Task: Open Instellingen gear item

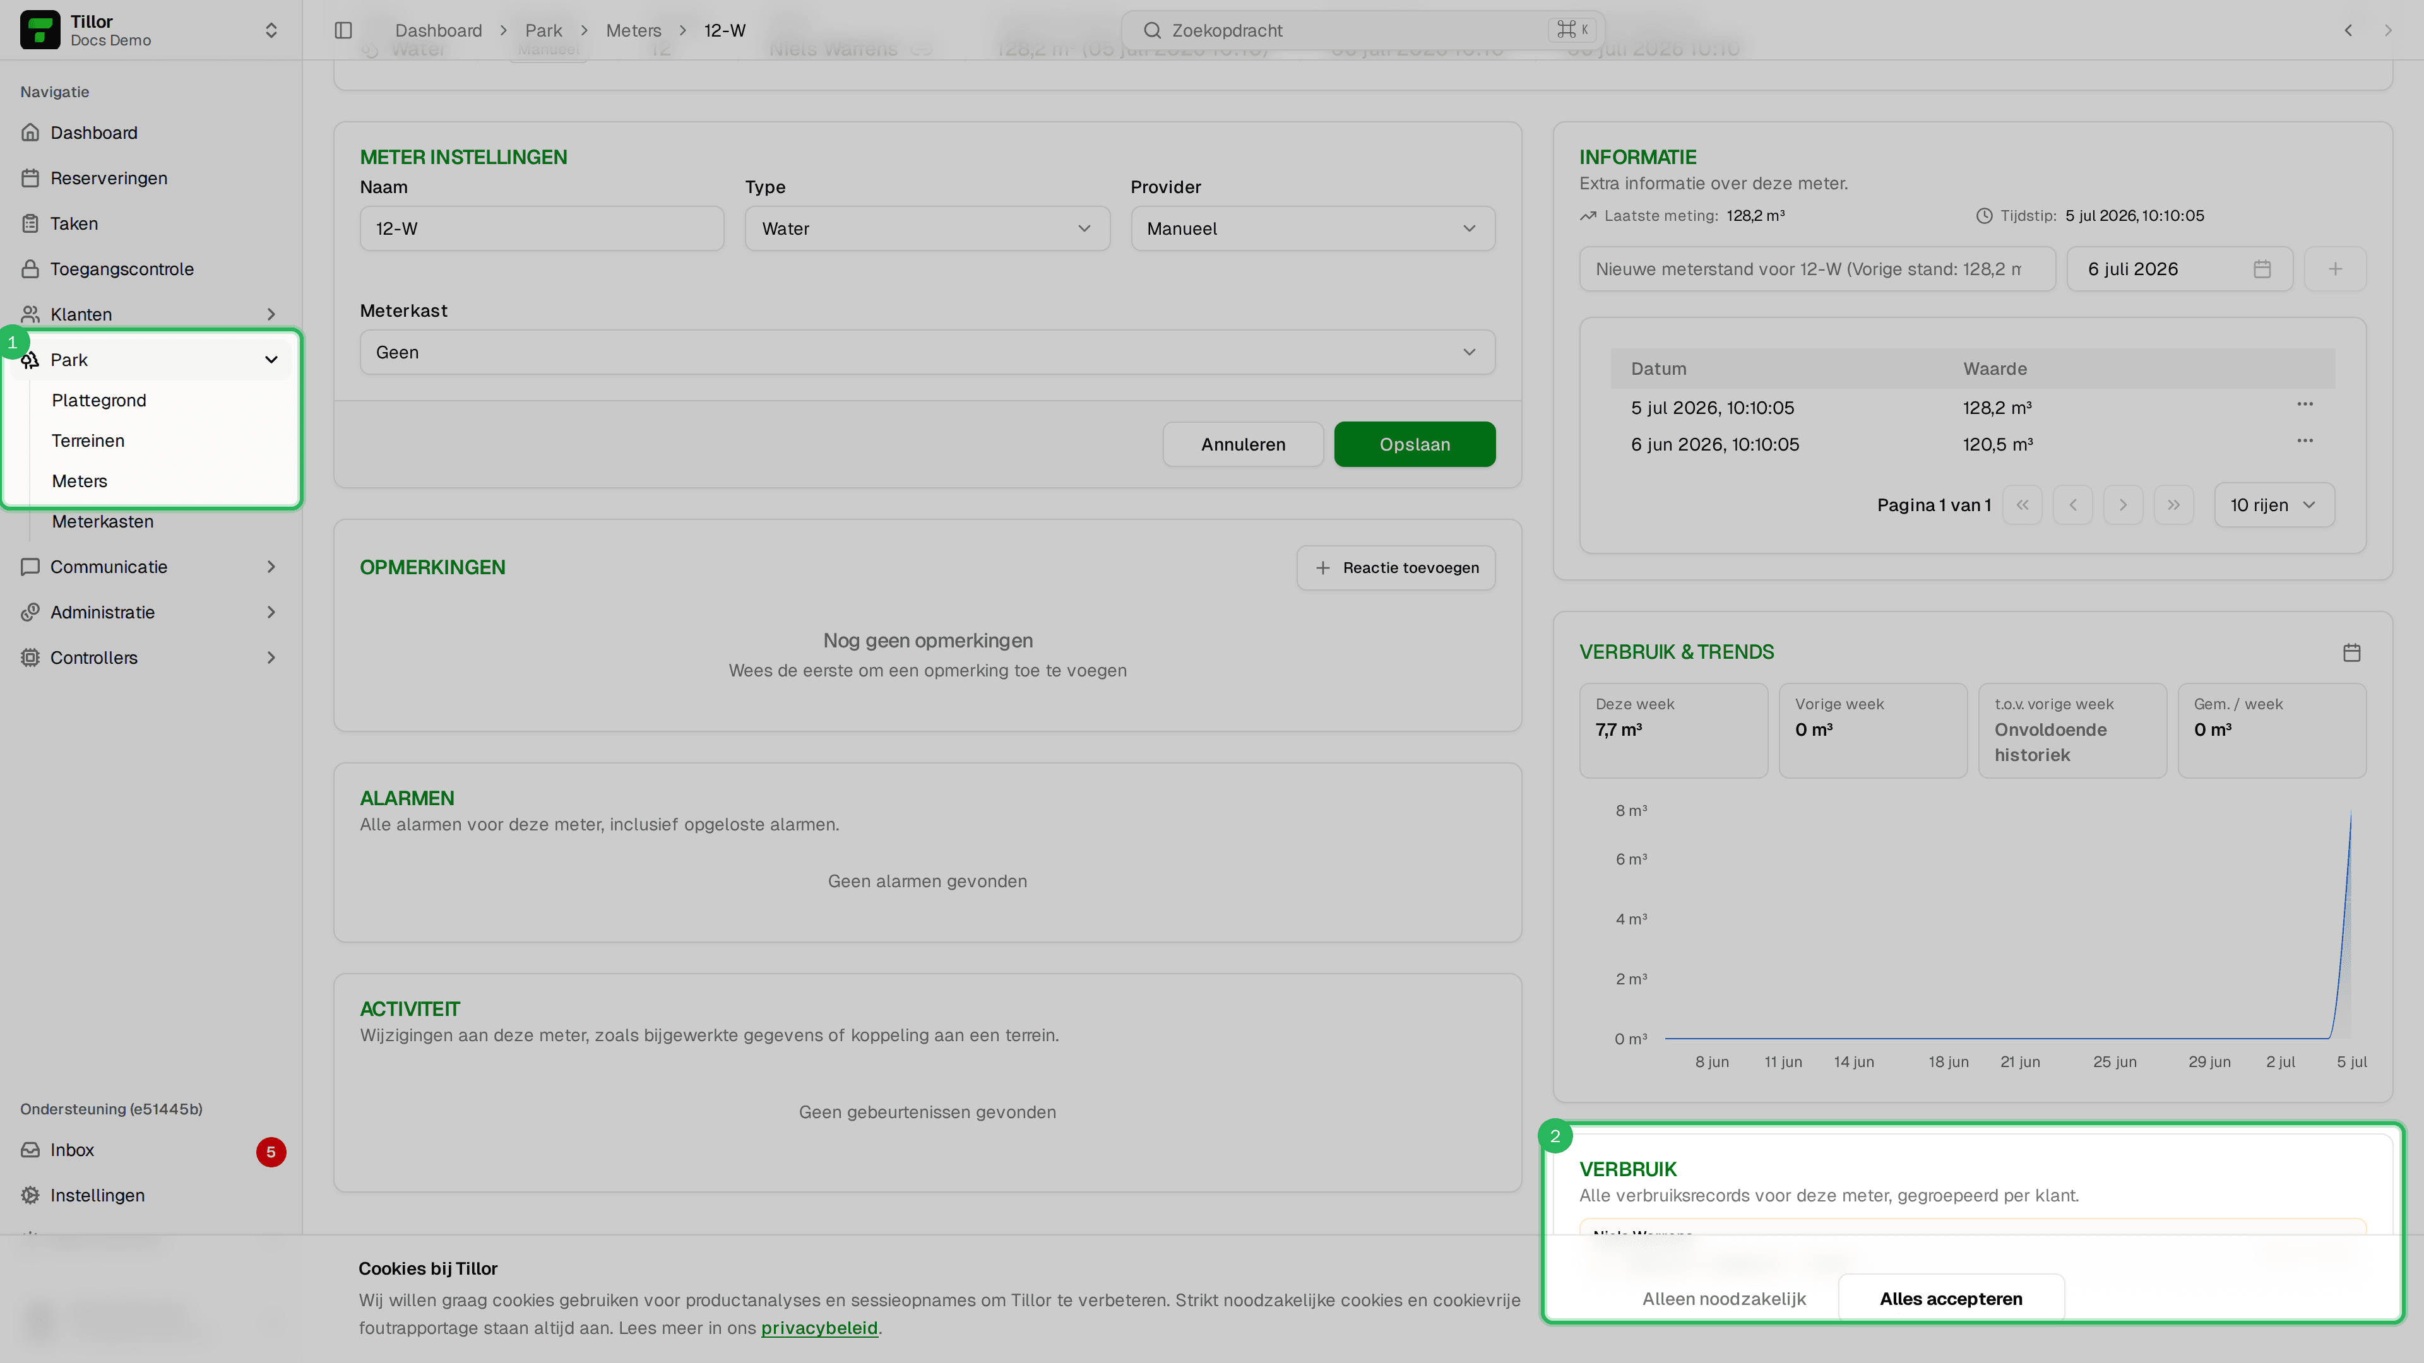Action: tap(152, 1196)
